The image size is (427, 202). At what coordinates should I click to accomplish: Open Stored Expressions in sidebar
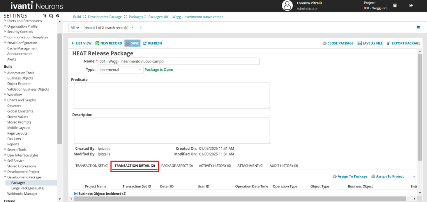pyautogui.click(x=22, y=166)
